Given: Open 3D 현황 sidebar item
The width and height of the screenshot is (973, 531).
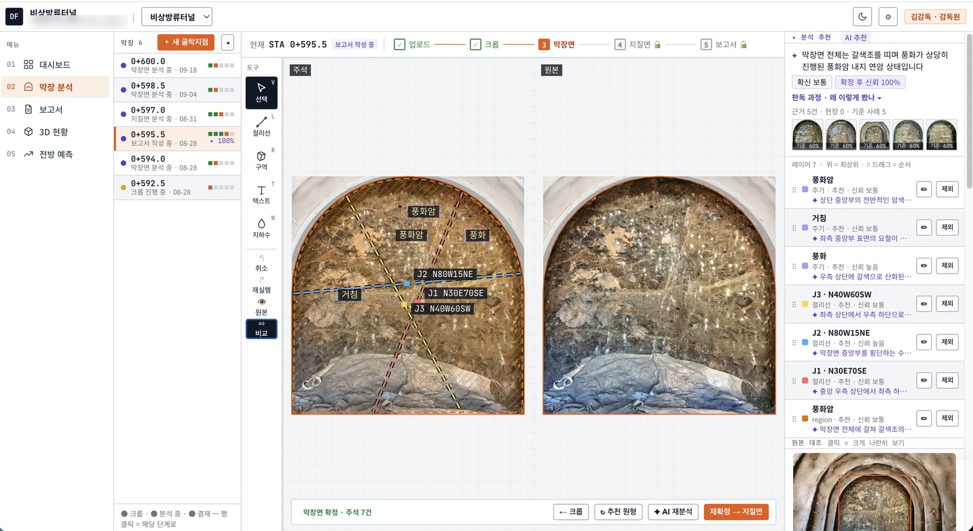Looking at the screenshot, I should 55,132.
